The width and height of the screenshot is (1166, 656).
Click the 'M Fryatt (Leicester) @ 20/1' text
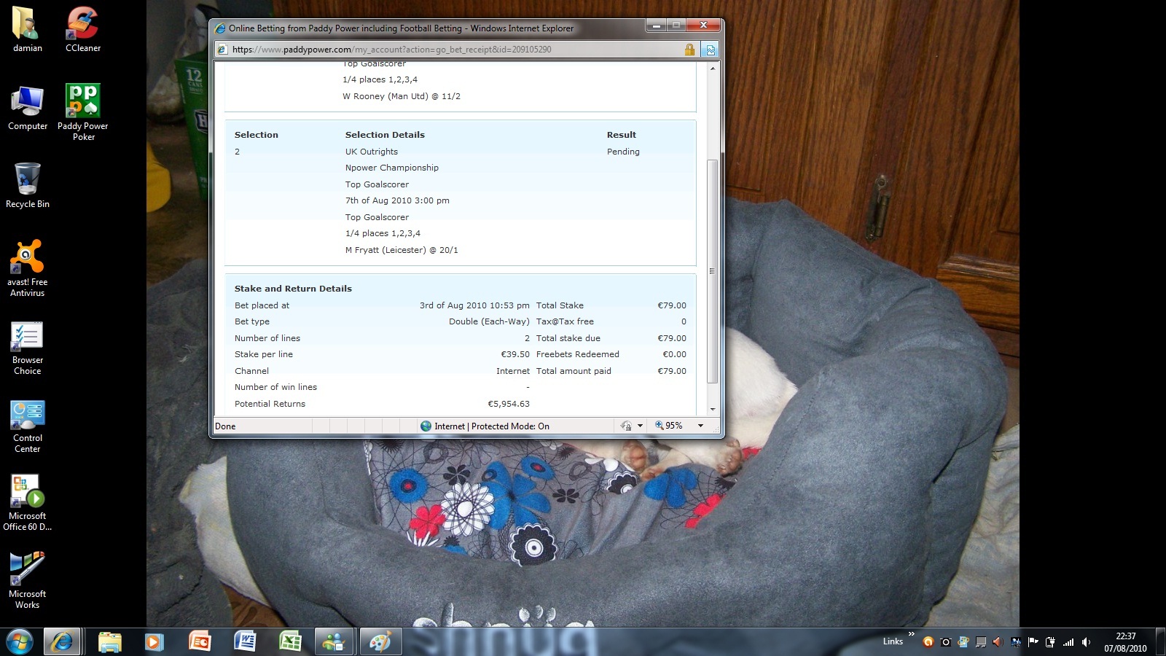pos(402,250)
